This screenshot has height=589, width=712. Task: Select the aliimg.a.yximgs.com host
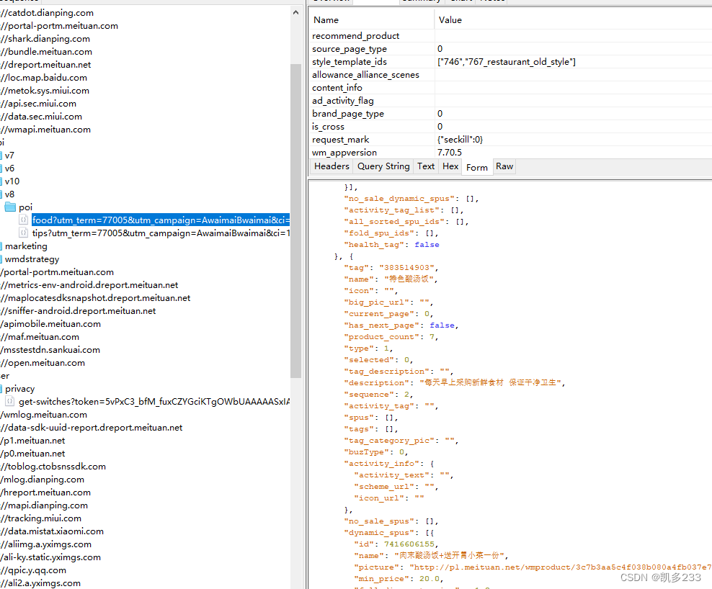[46, 544]
